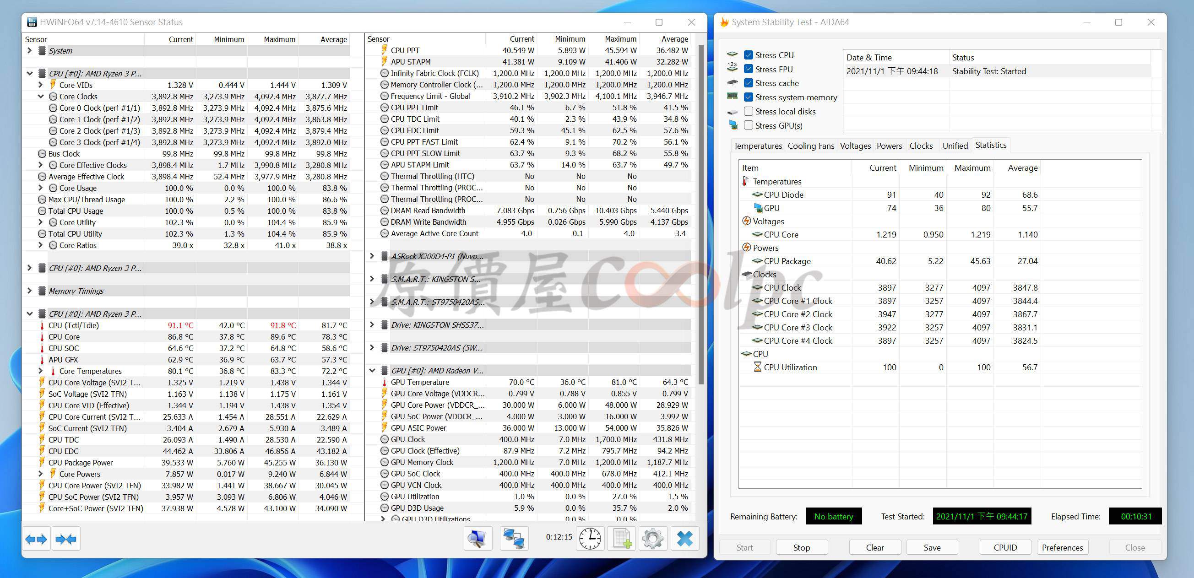This screenshot has height=578, width=1194.
Task: Enable Stress GPU(s) checkbox
Action: click(x=748, y=125)
